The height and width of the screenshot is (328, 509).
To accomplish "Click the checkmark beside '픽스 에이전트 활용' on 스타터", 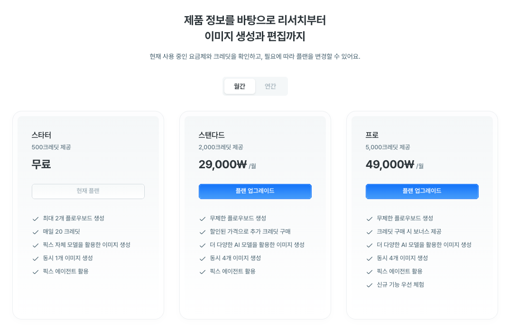I will 36,272.
